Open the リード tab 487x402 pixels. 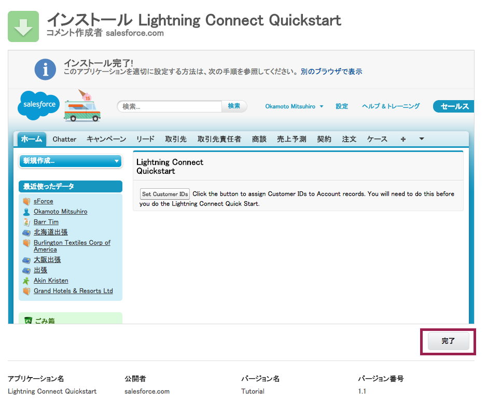(145, 139)
